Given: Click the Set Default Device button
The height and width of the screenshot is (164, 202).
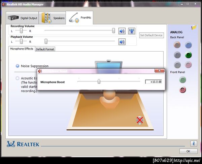Looking at the screenshot, I should tap(151, 35).
